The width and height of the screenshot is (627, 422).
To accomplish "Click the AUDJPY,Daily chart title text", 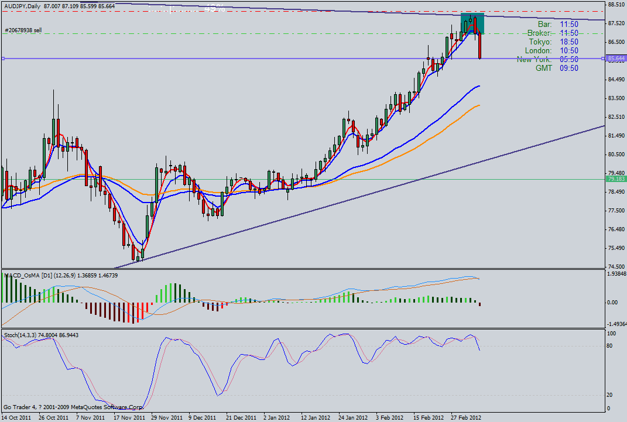I will click(x=25, y=5).
